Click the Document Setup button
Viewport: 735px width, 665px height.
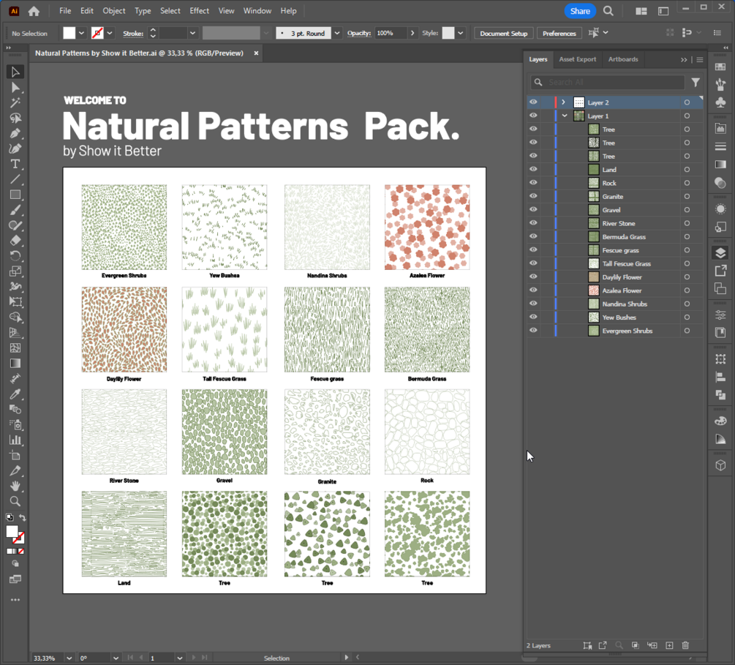click(x=503, y=34)
